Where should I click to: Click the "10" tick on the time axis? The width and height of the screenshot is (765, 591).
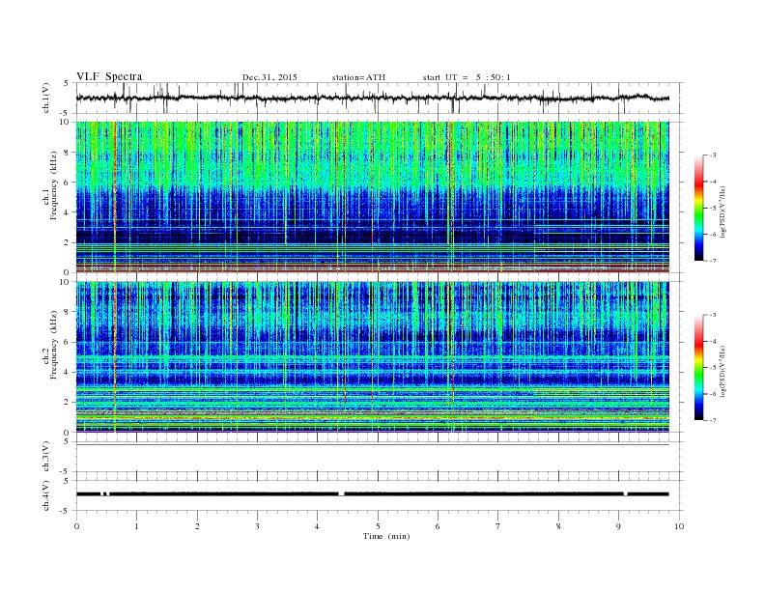coord(679,526)
